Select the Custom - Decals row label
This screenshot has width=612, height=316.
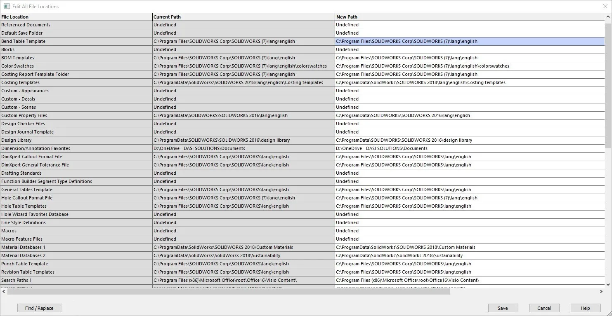click(76, 99)
